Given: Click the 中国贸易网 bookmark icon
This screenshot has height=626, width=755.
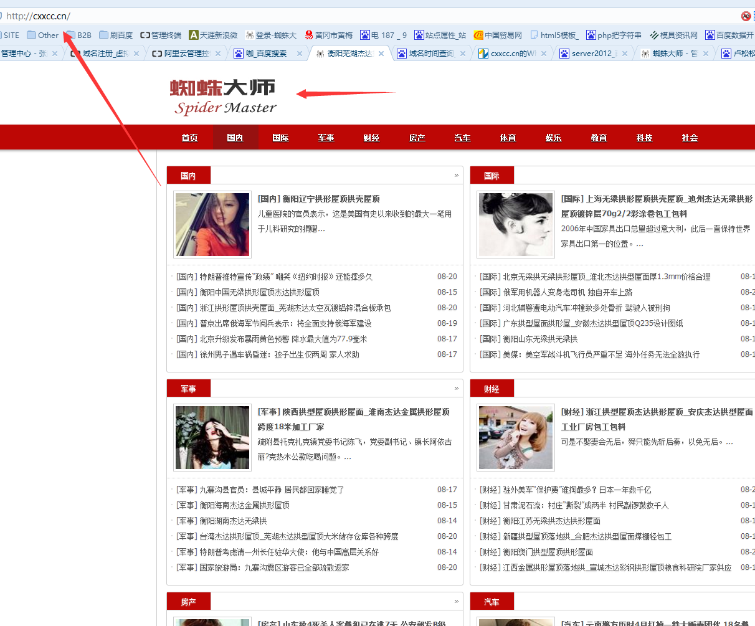Looking at the screenshot, I should click(x=478, y=36).
